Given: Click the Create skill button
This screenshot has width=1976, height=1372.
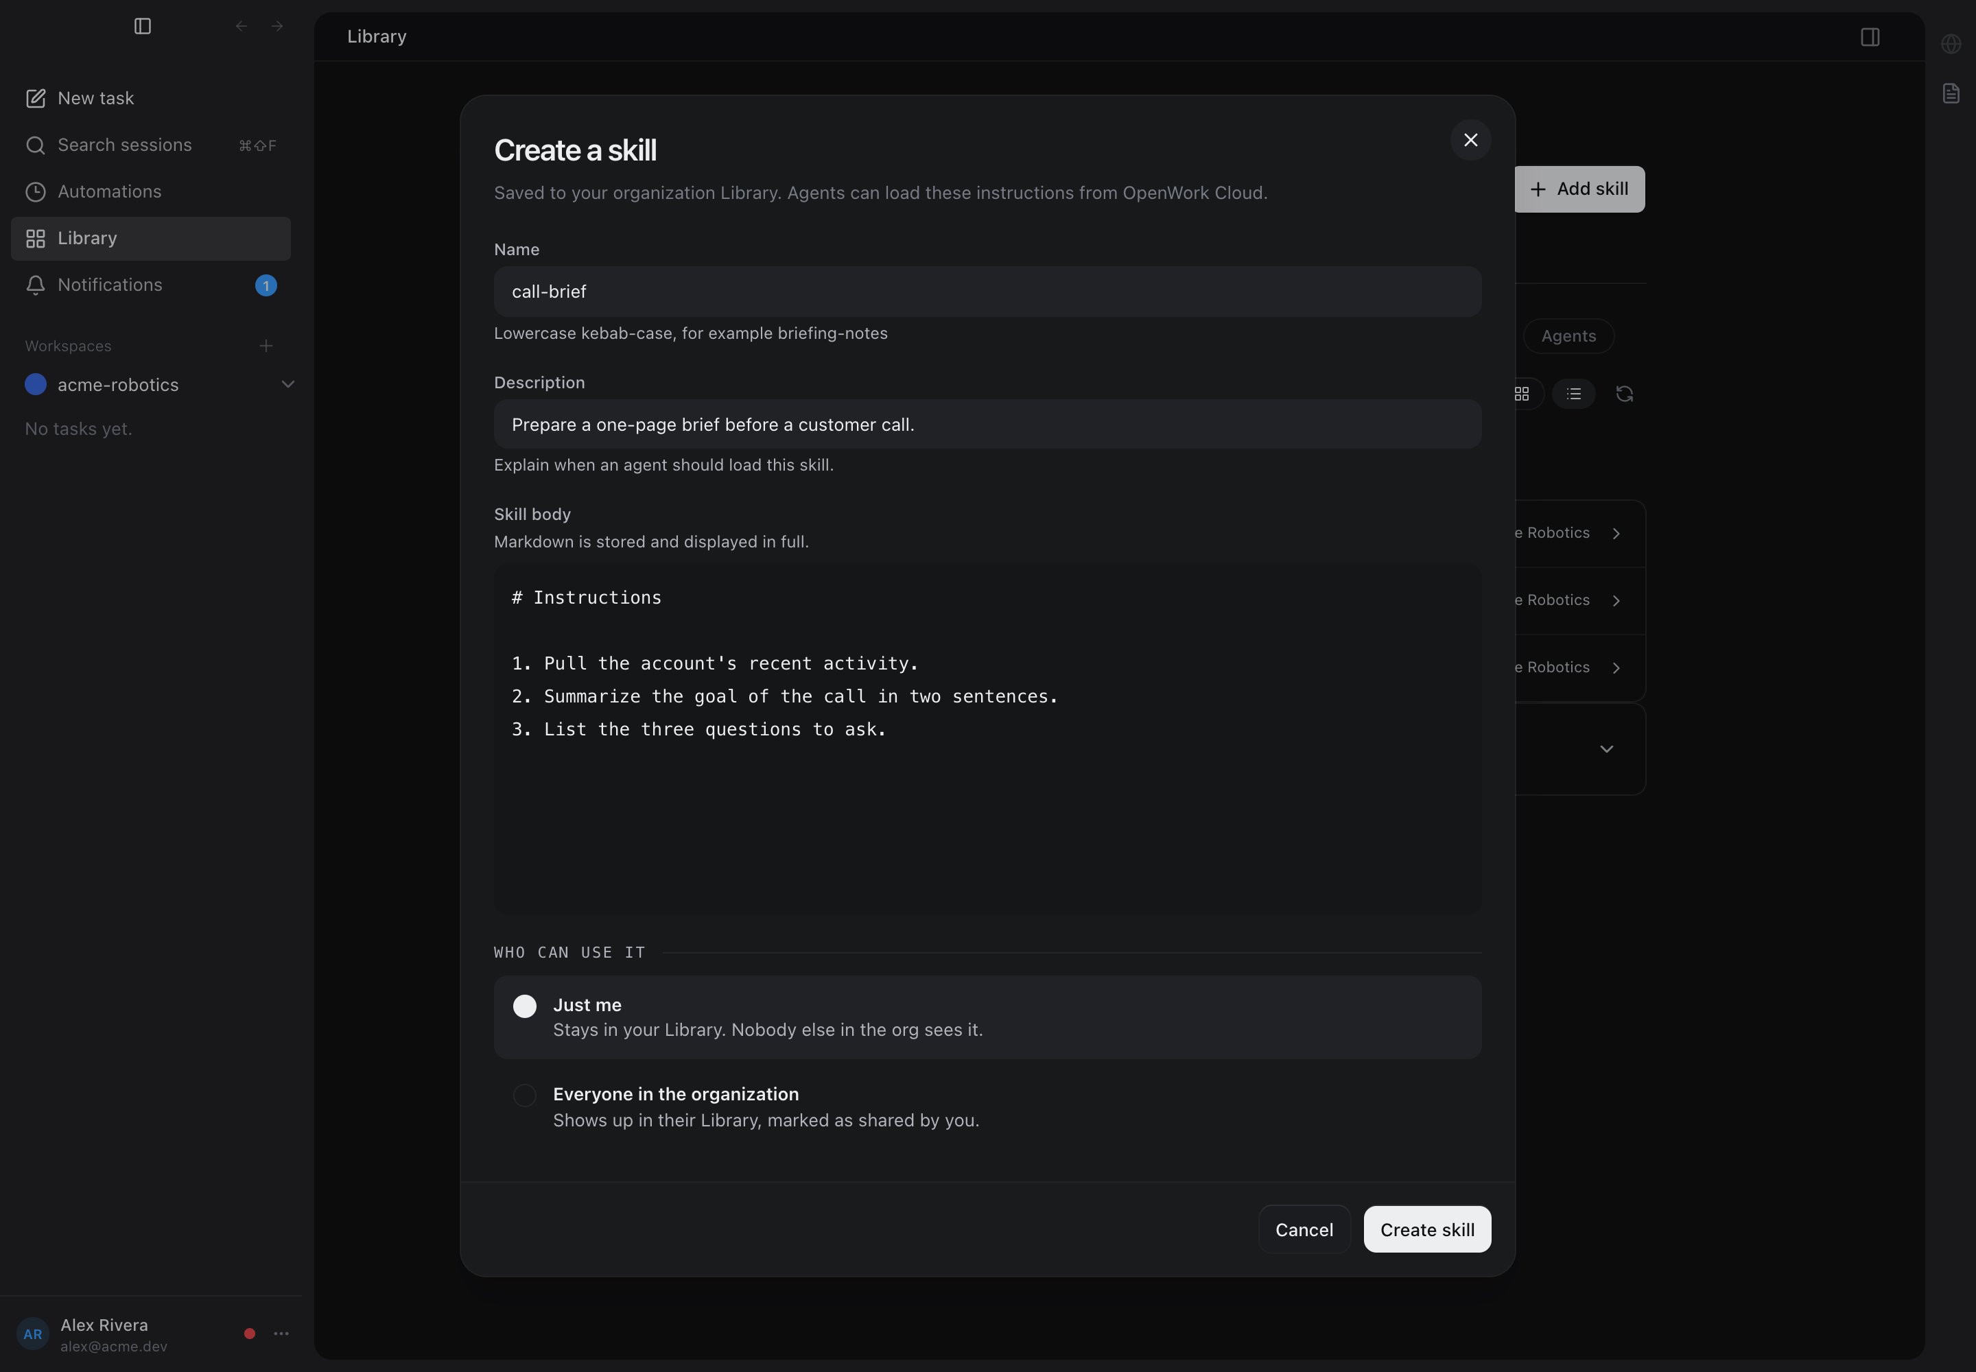Looking at the screenshot, I should pos(1426,1229).
